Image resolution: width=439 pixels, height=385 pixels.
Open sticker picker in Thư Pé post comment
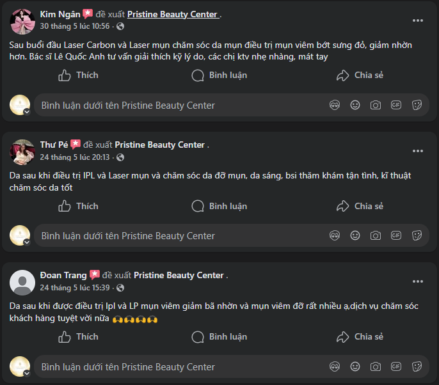tap(417, 235)
